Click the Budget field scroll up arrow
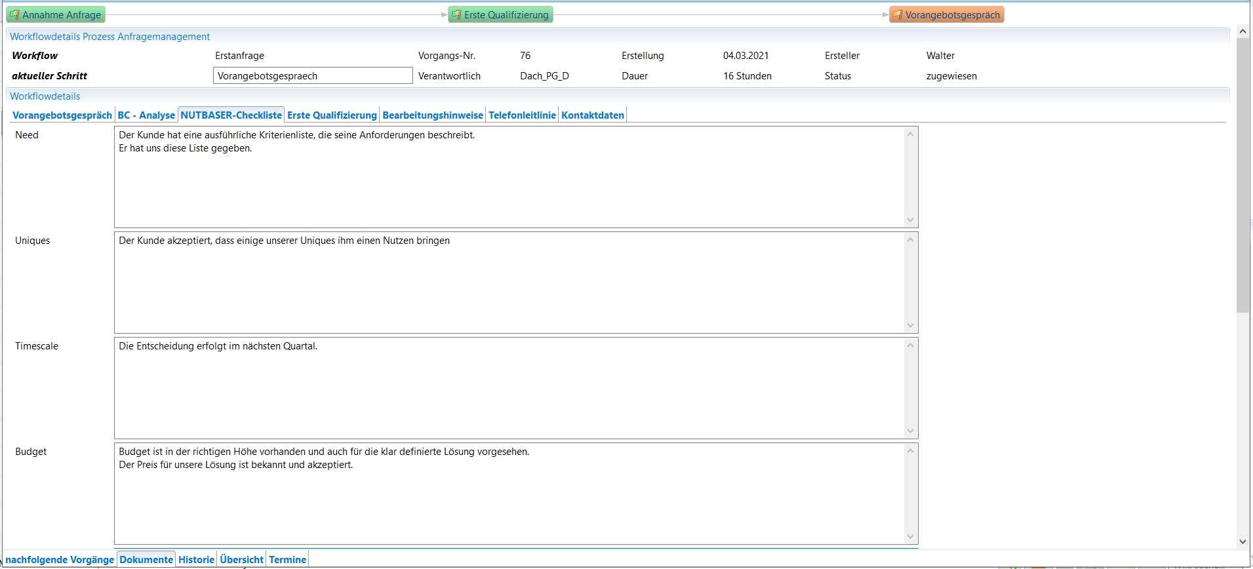This screenshot has height=569, width=1253. click(910, 451)
